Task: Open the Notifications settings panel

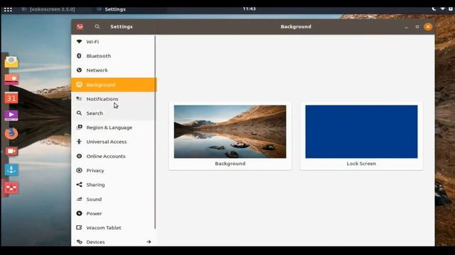Action: [x=113, y=99]
